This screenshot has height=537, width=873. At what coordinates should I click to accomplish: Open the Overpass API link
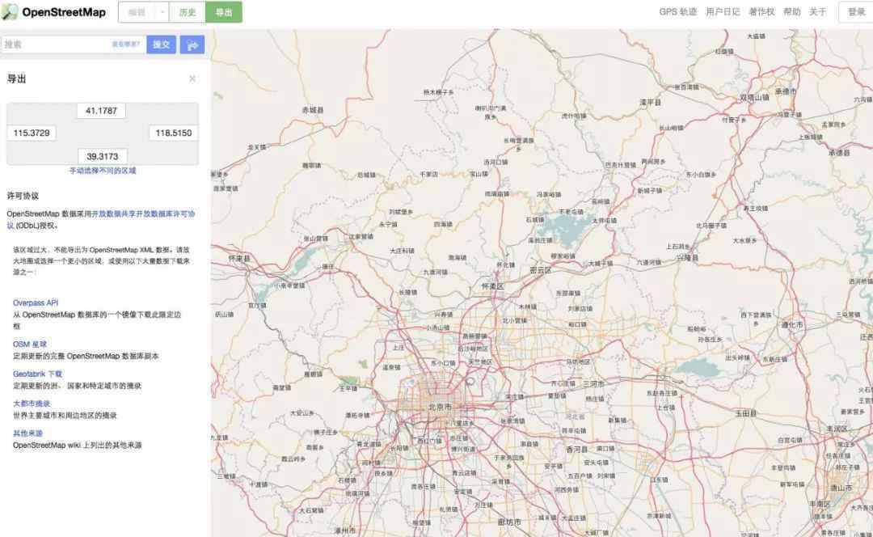click(x=36, y=303)
